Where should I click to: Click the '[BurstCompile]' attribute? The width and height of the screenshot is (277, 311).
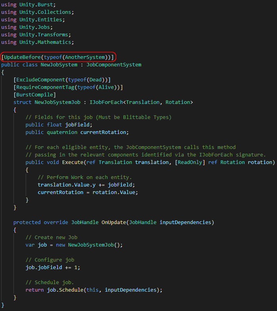tap(34, 95)
